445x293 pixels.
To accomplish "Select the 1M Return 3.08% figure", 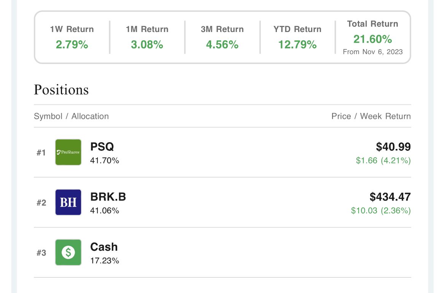I will [147, 45].
